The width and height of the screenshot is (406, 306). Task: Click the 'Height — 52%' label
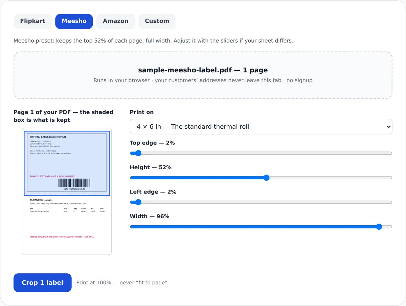tap(151, 167)
